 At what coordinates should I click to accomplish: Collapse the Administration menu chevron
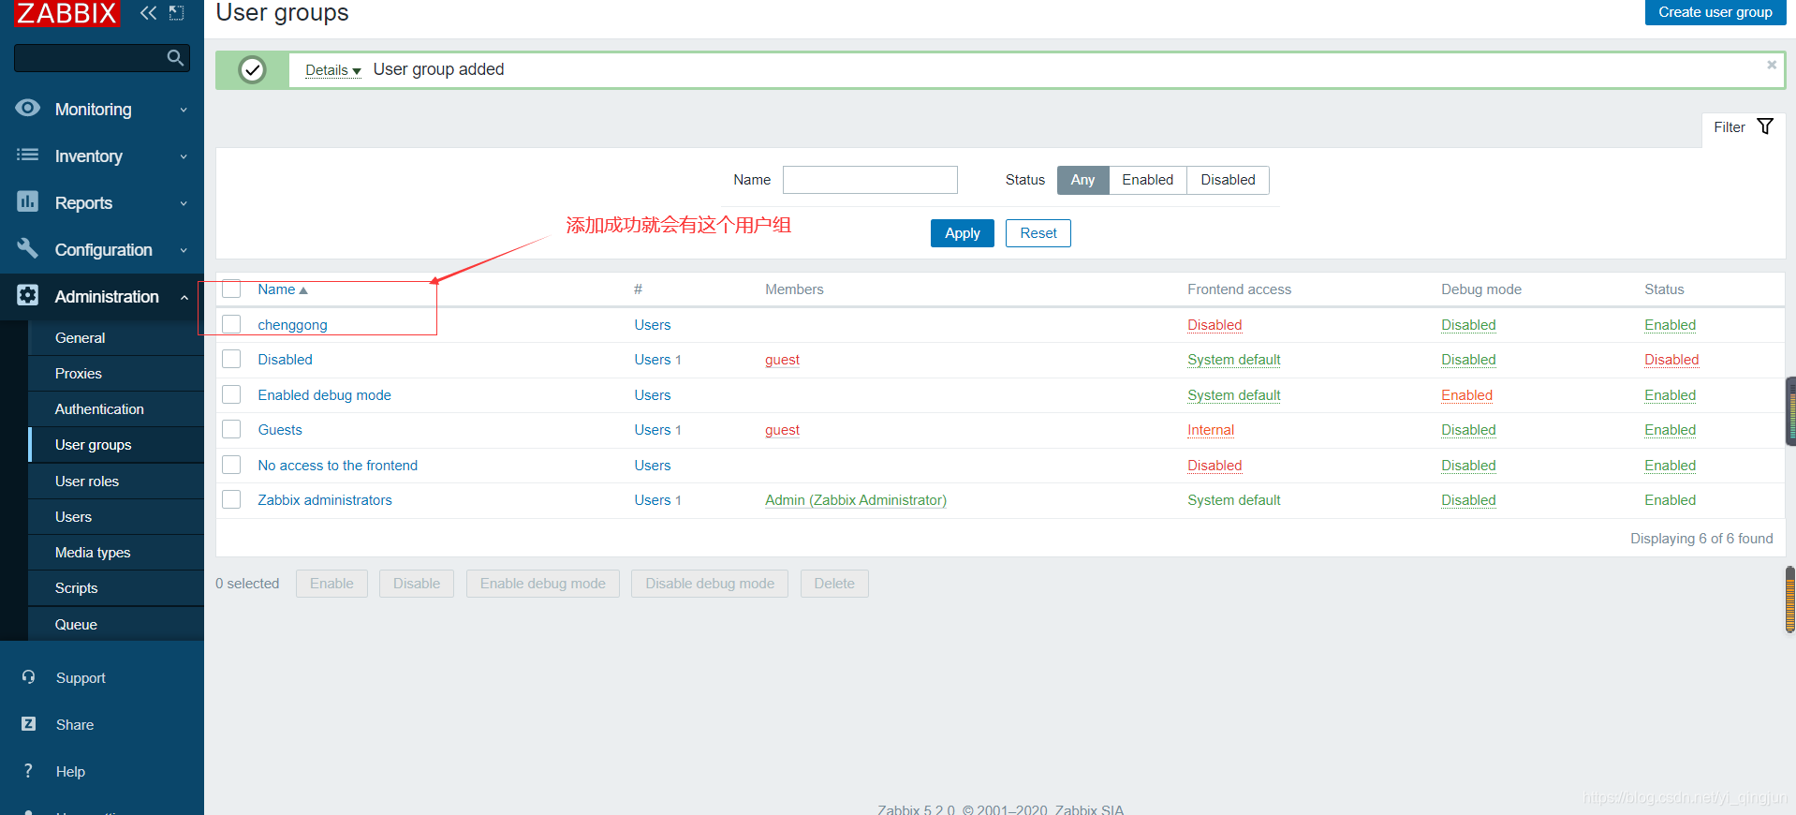pos(184,297)
